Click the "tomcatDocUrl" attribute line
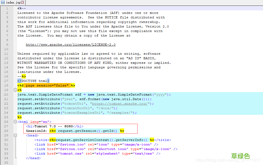This screenshot has width=263, height=165. 68,108
